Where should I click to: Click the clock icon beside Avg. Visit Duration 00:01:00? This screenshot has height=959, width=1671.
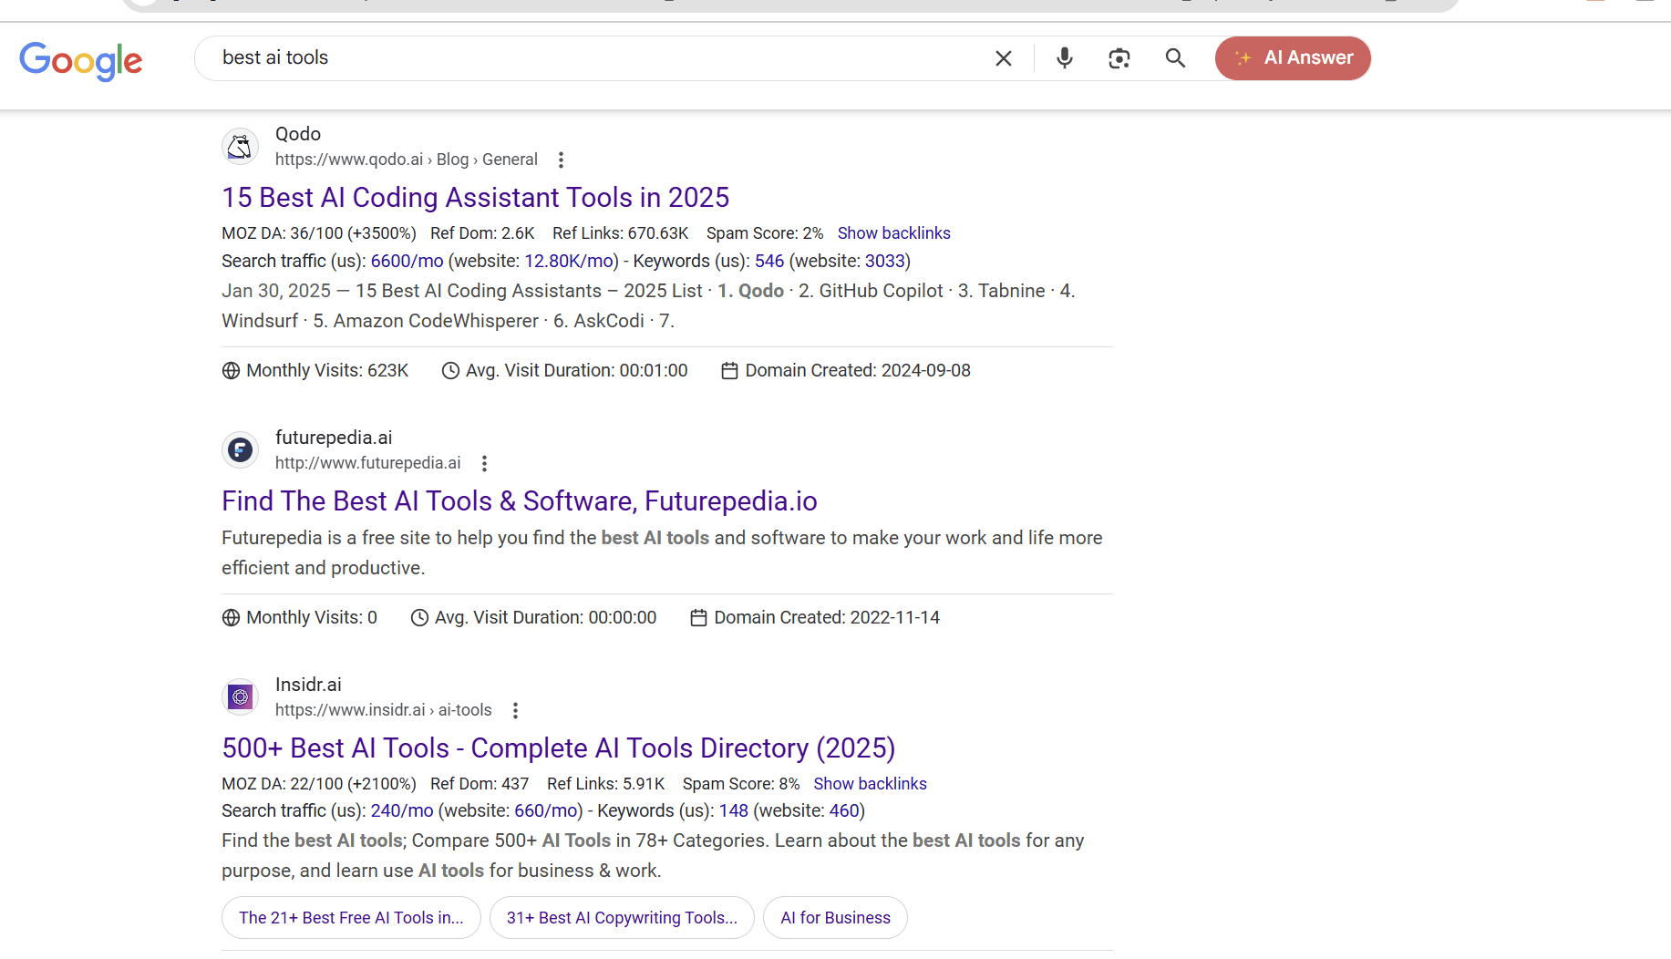[450, 371]
